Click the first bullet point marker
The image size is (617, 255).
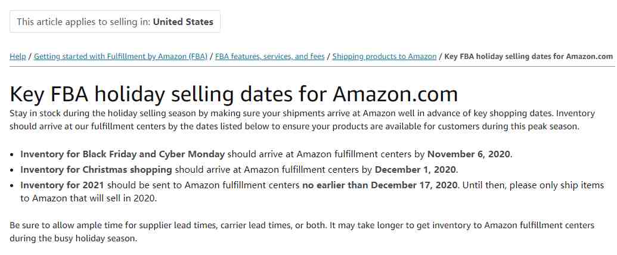tap(13, 155)
